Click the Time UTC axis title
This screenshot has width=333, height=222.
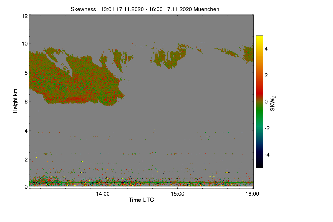(141, 200)
